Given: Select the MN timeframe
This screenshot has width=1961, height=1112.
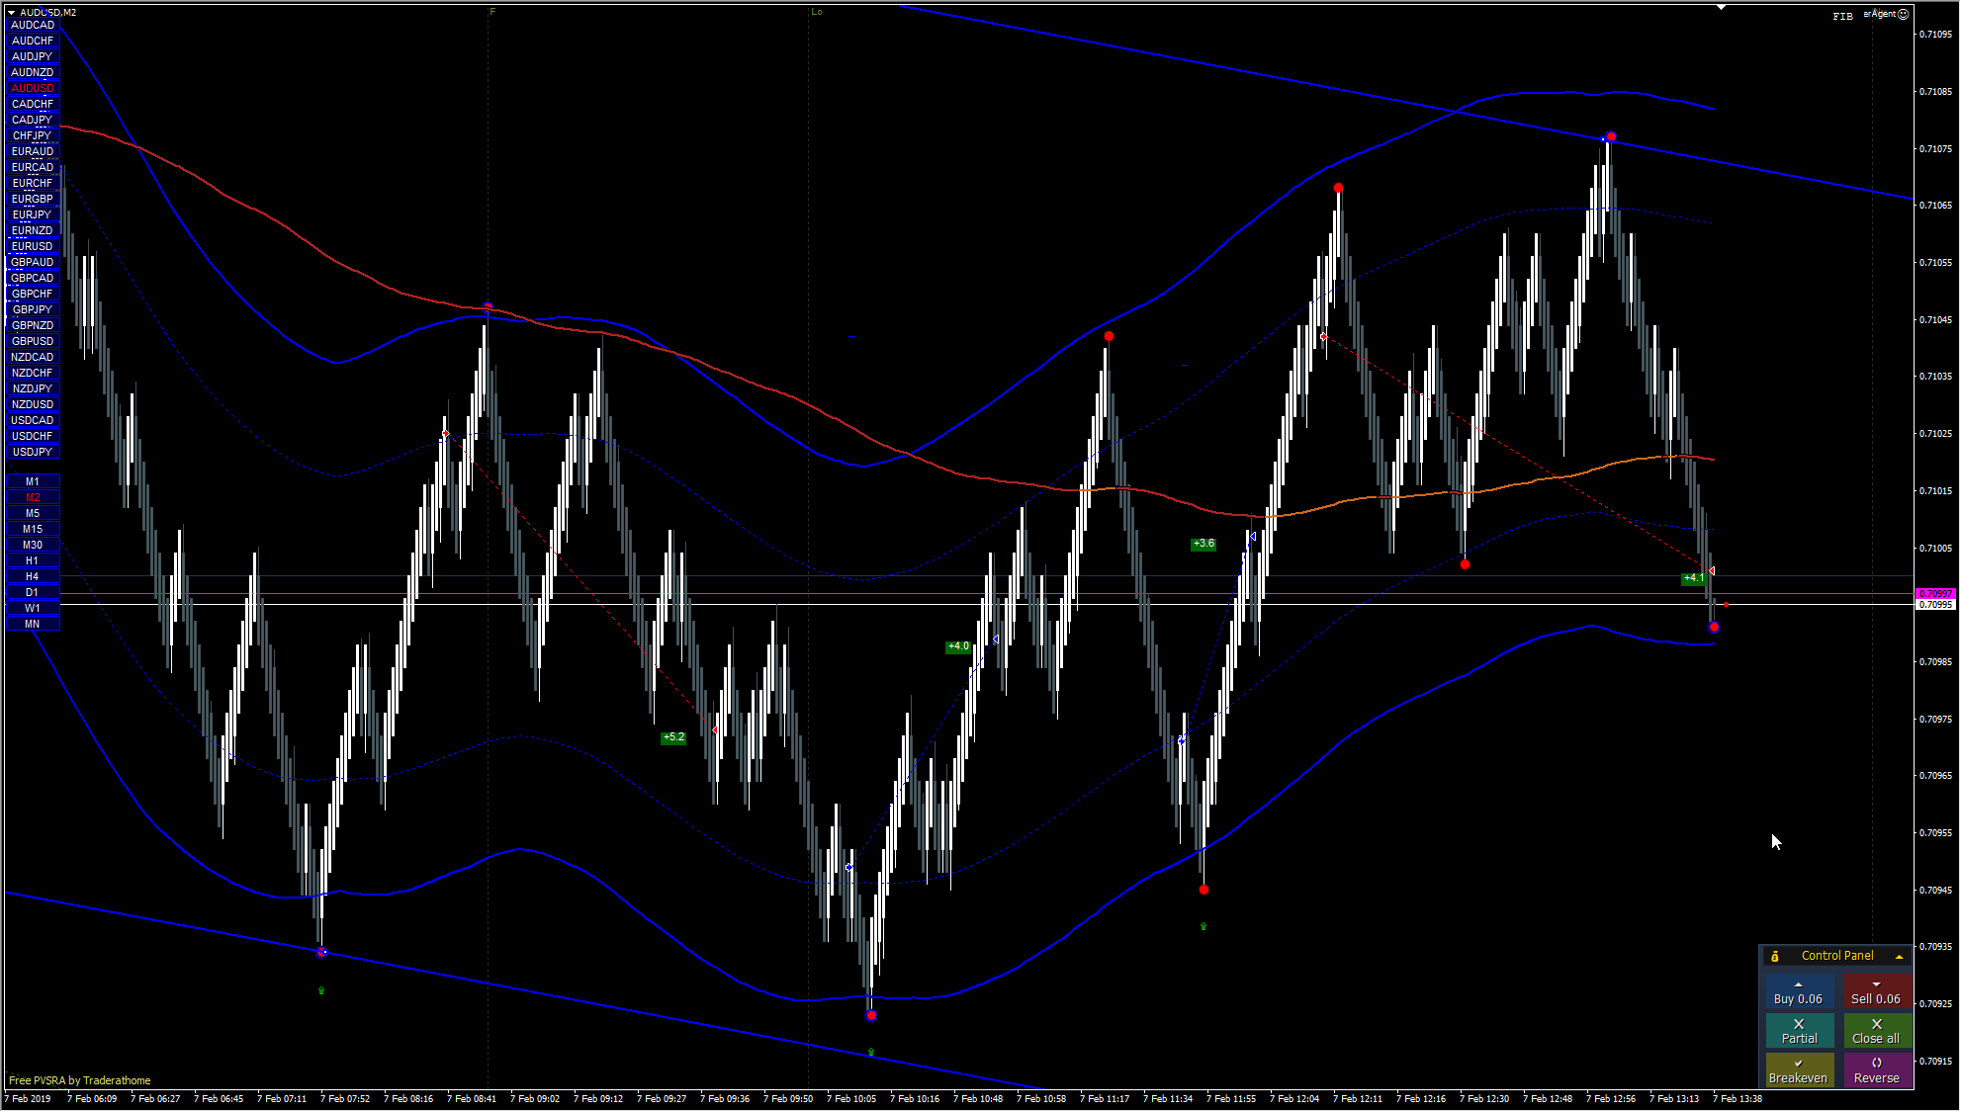Looking at the screenshot, I should [x=33, y=624].
